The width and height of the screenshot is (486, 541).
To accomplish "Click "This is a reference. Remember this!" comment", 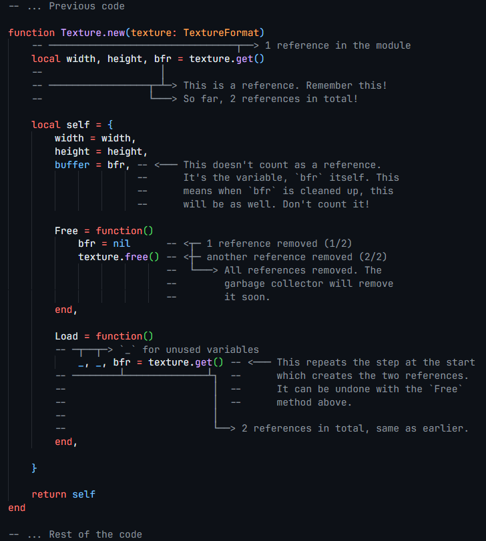I will pyautogui.click(x=285, y=85).
